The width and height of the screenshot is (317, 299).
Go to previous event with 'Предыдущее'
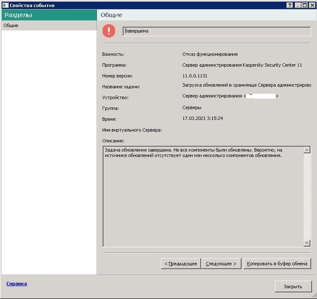pos(180,263)
